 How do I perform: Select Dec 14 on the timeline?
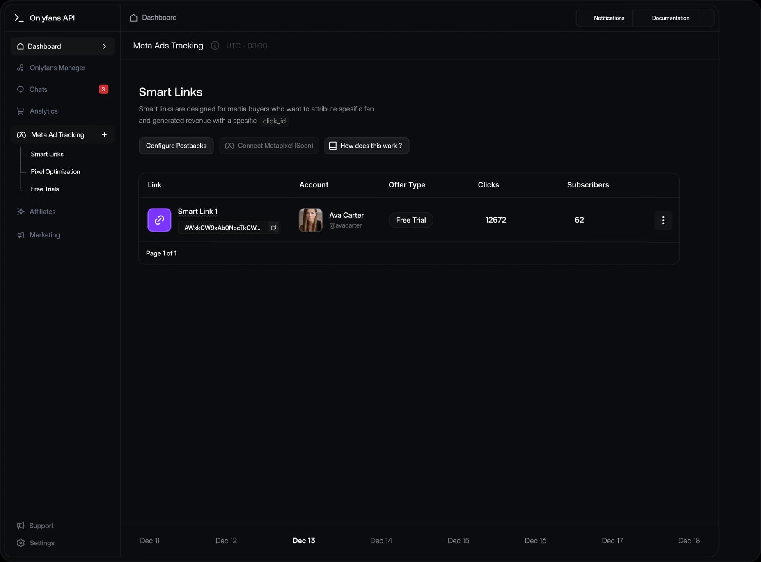pyautogui.click(x=381, y=541)
